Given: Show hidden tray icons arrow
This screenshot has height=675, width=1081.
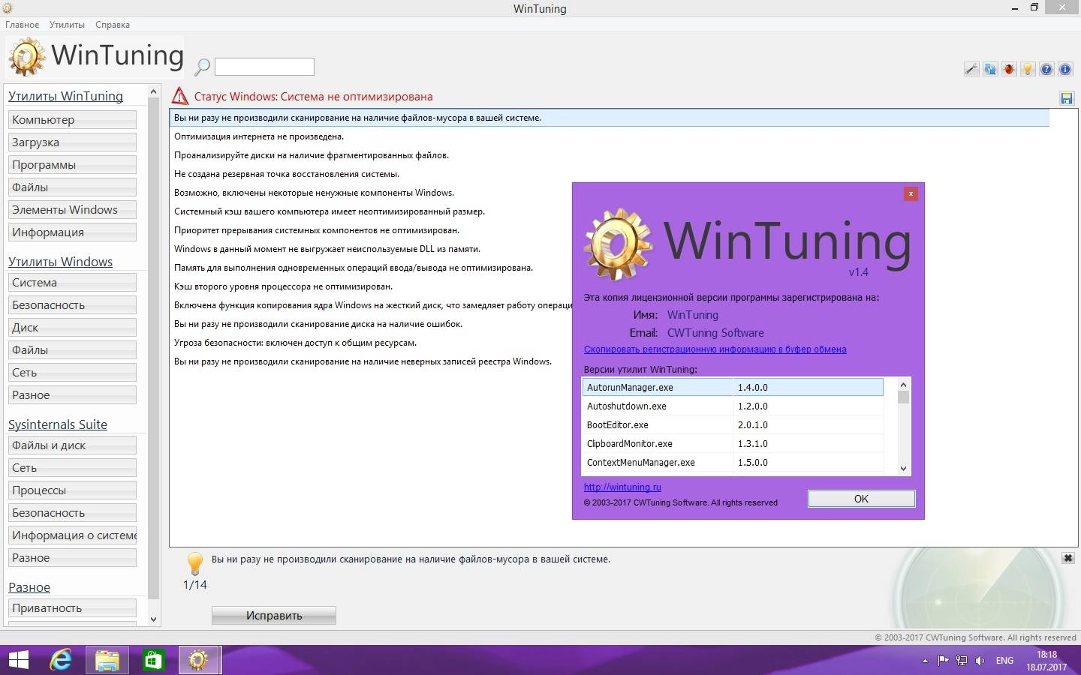Looking at the screenshot, I should pos(925,661).
